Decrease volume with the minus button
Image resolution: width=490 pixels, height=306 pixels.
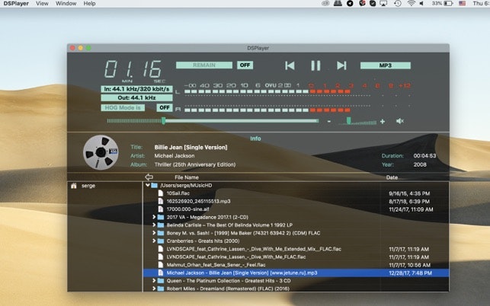pos(328,122)
